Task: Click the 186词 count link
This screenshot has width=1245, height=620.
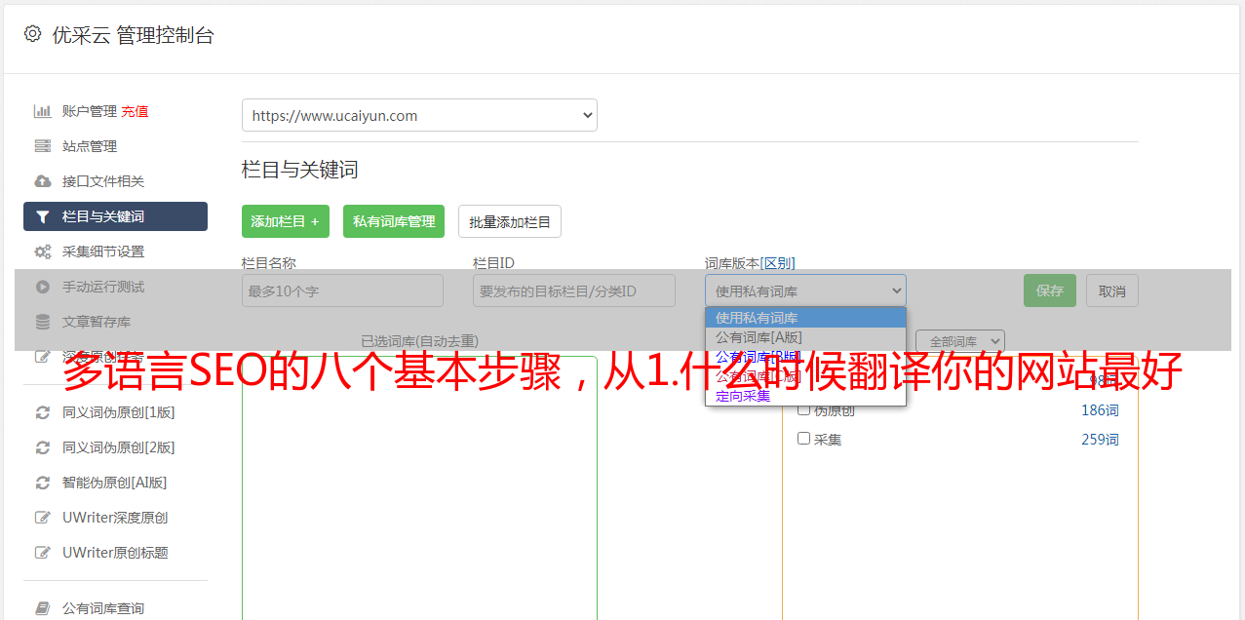Action: pyautogui.click(x=1100, y=410)
